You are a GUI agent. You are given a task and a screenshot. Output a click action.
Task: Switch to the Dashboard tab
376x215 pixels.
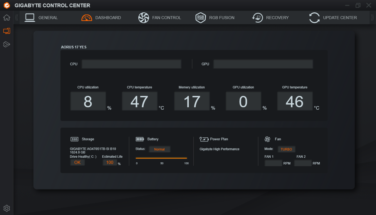(101, 18)
